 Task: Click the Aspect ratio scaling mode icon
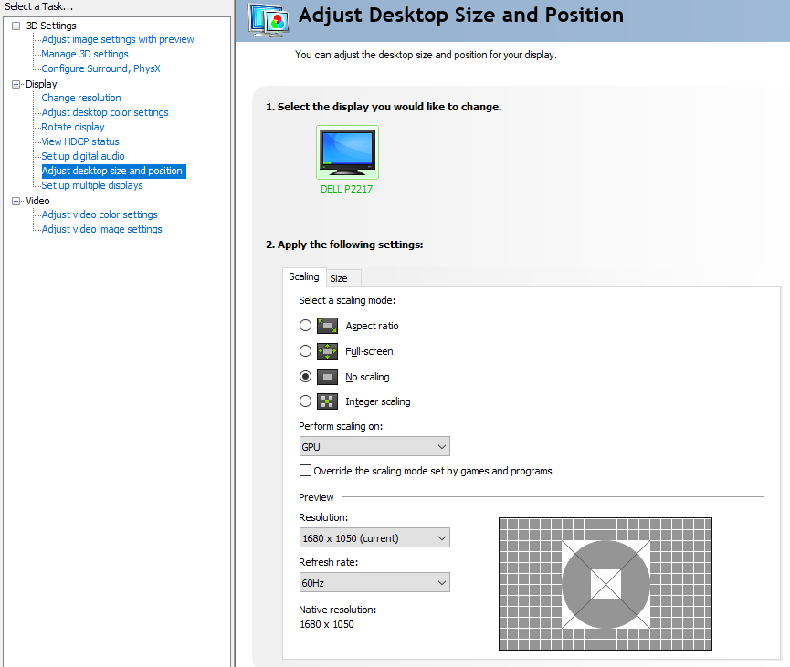(327, 326)
